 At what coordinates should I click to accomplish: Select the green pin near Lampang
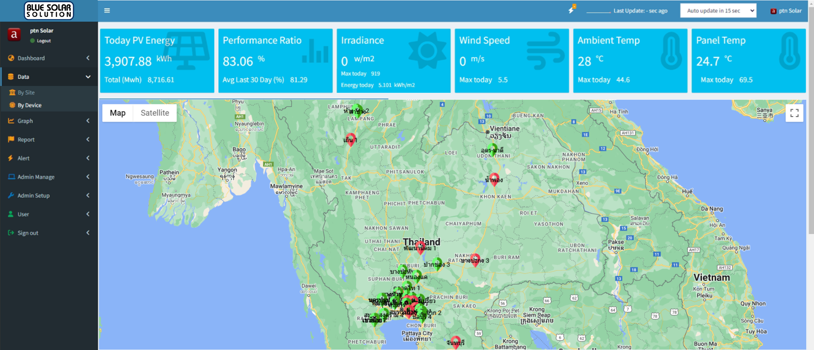click(358, 111)
